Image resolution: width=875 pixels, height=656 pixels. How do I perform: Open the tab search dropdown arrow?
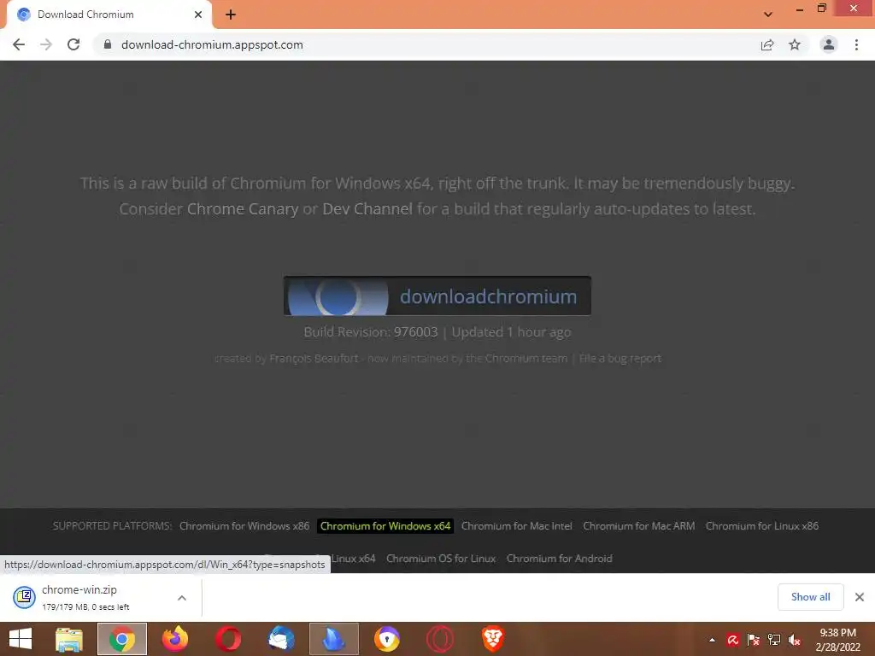[768, 15]
